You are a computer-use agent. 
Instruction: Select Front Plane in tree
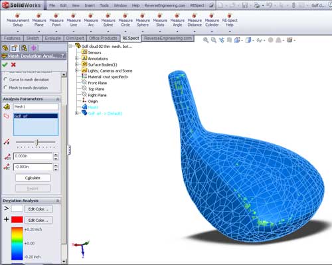click(x=94, y=83)
